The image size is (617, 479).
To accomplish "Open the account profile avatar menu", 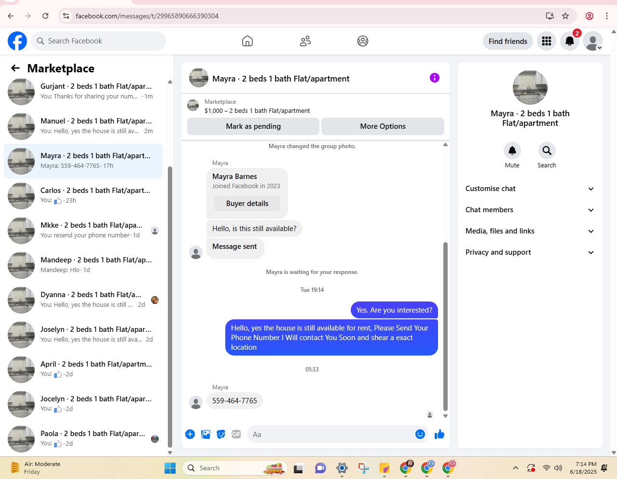I will (593, 41).
